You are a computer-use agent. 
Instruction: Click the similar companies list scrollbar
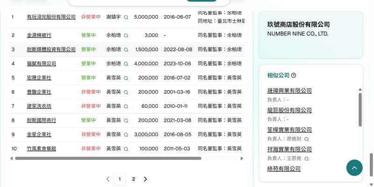point(360,109)
